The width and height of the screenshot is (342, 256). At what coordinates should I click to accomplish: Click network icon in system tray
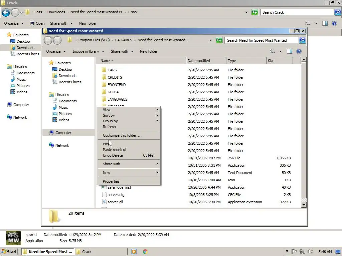pos(302,252)
